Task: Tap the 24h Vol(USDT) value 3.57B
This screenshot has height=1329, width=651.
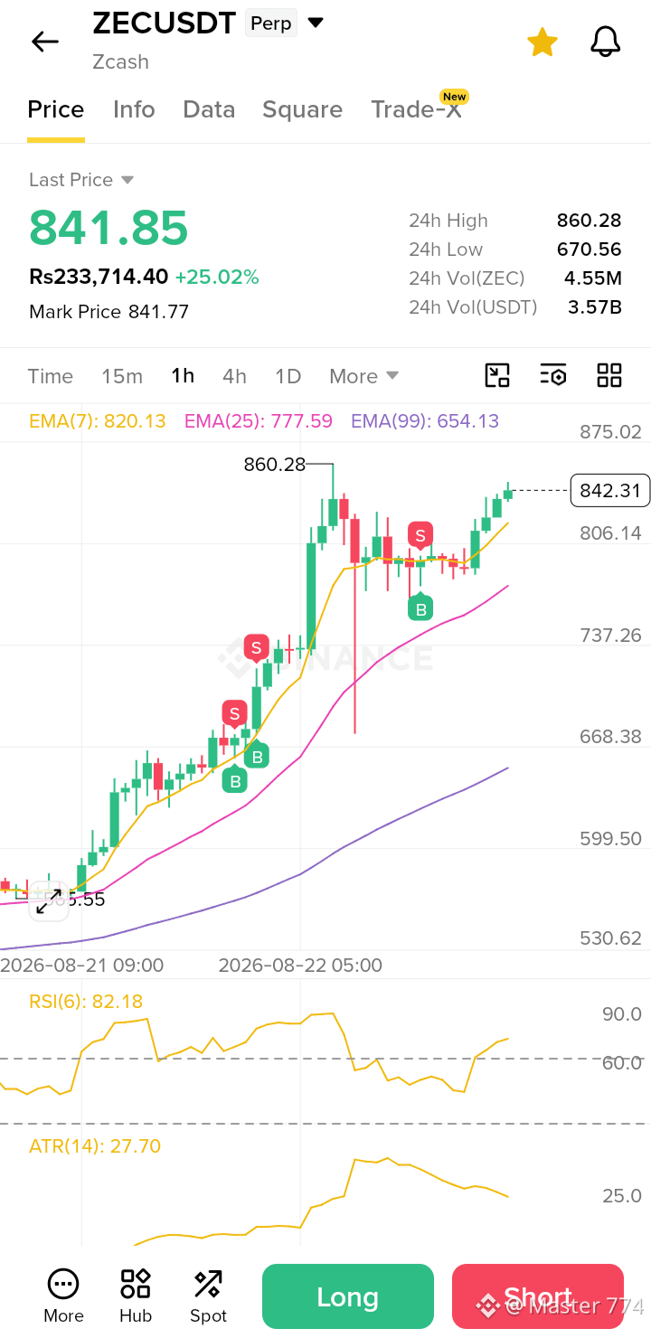Action: [595, 307]
